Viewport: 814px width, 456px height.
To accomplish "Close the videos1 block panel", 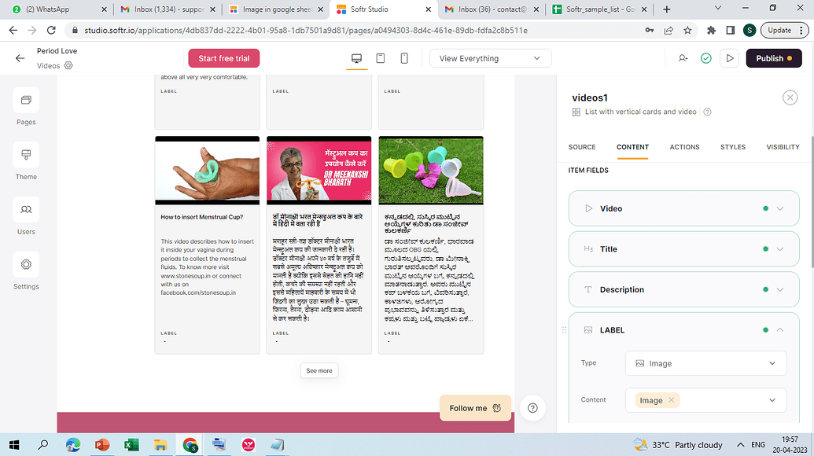I will [x=790, y=97].
